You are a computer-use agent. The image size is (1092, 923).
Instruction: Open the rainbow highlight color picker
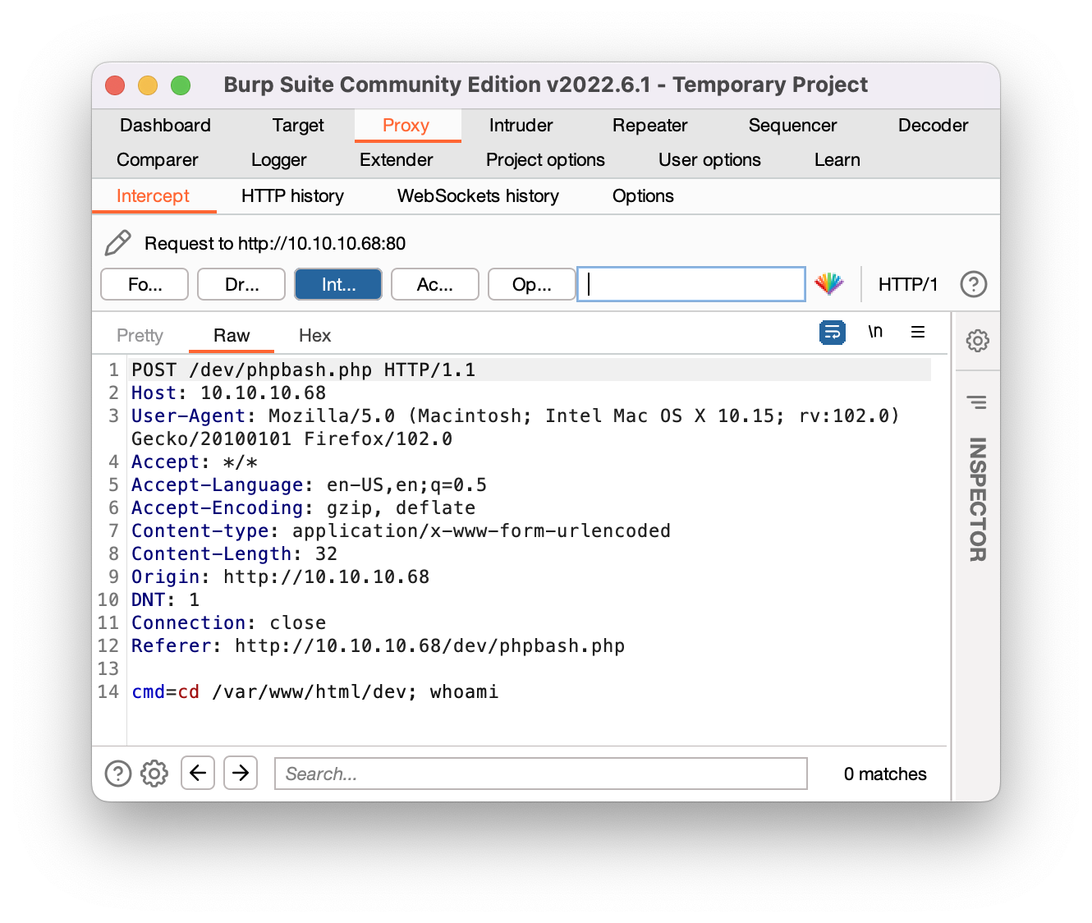point(828,284)
